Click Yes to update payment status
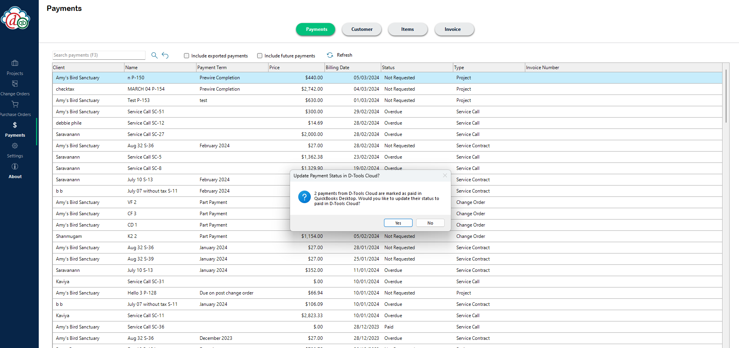 tap(398, 223)
